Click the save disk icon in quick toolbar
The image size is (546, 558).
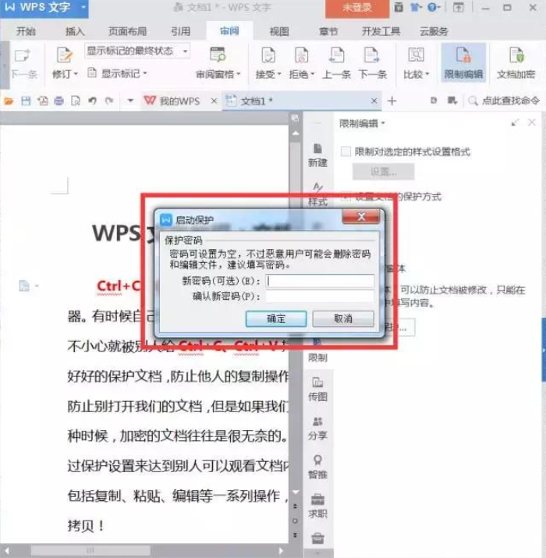26,101
